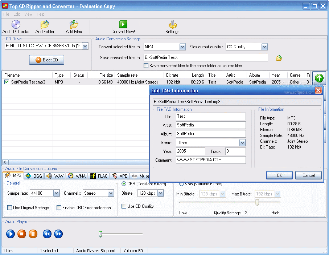Switch to the FLAC tab
Screen dimensions: 329x255
[x=99, y=176]
